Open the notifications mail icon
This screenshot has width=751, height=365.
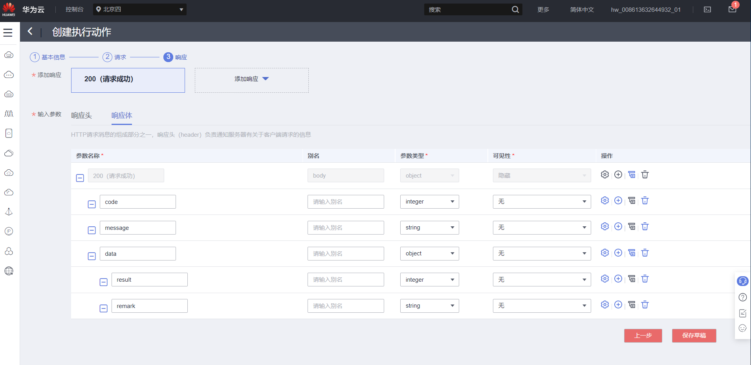[x=733, y=9]
